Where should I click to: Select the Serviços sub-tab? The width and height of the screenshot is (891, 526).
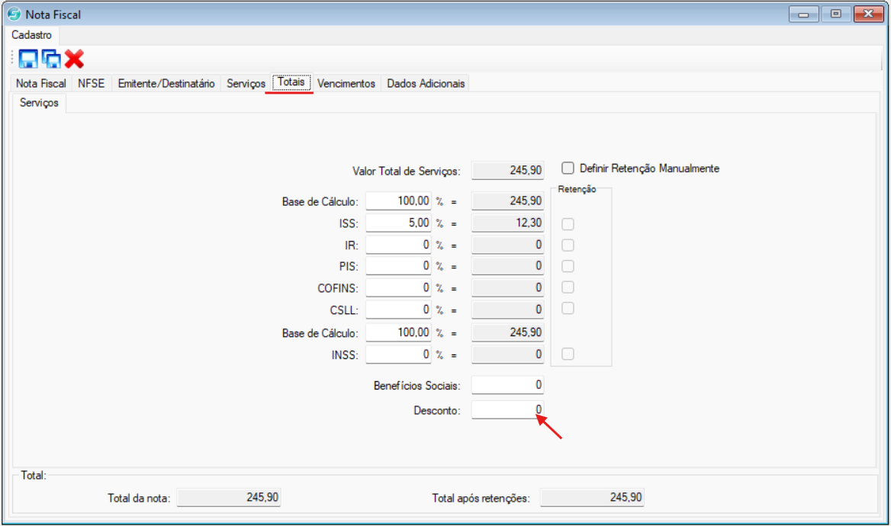[x=39, y=102]
